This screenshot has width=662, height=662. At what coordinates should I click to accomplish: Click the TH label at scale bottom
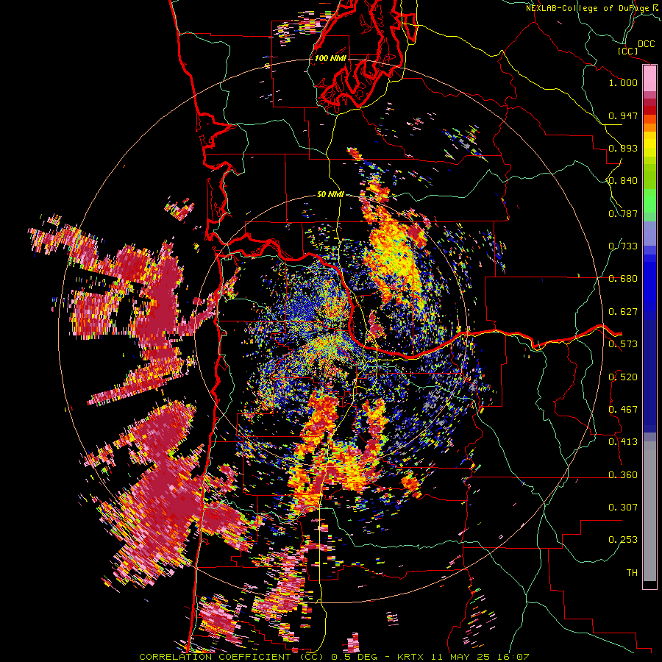click(632, 573)
